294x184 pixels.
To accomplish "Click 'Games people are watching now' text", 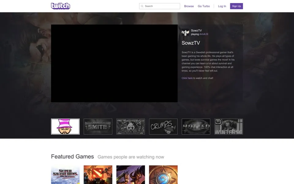I will 131,157.
